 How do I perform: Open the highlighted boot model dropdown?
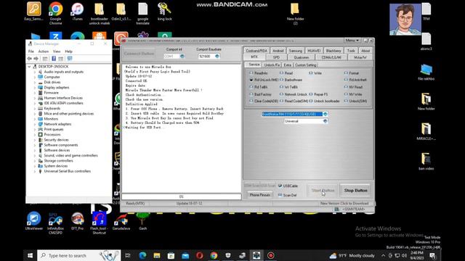click(325, 115)
